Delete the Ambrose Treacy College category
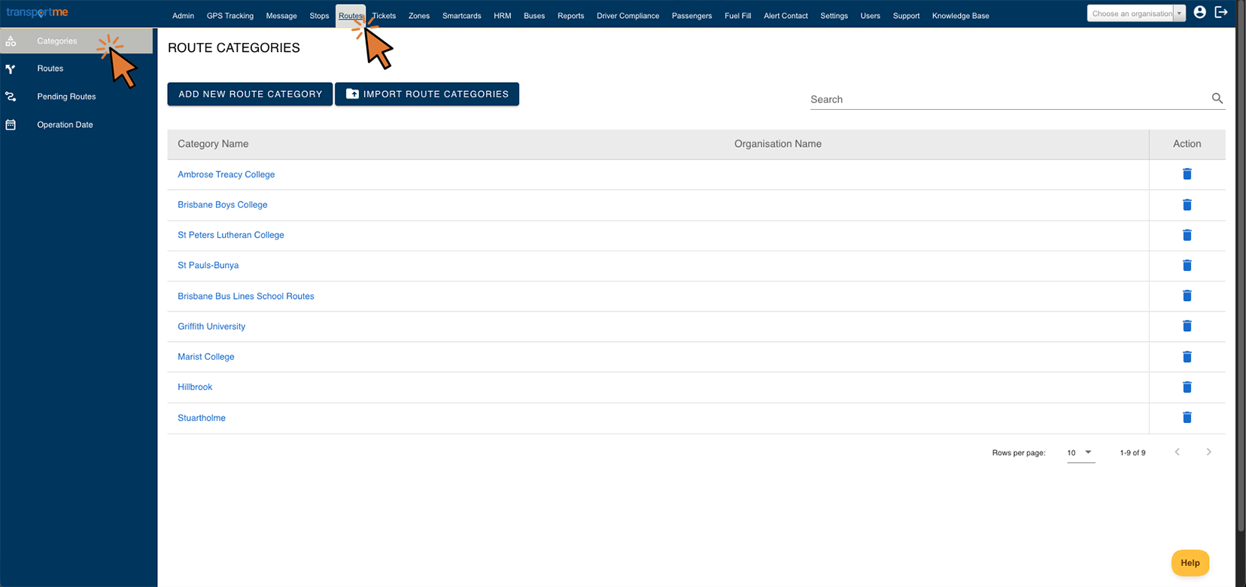 [1187, 174]
